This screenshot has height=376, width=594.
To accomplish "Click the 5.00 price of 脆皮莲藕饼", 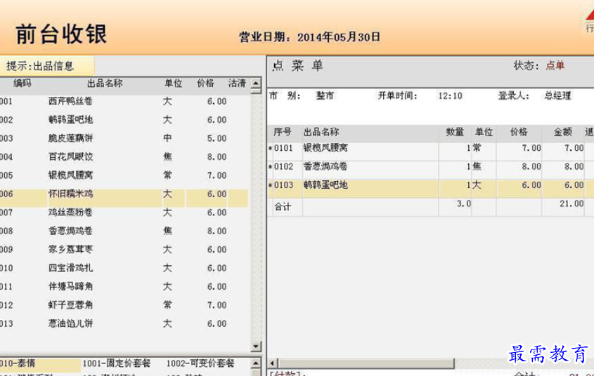I will tap(217, 139).
